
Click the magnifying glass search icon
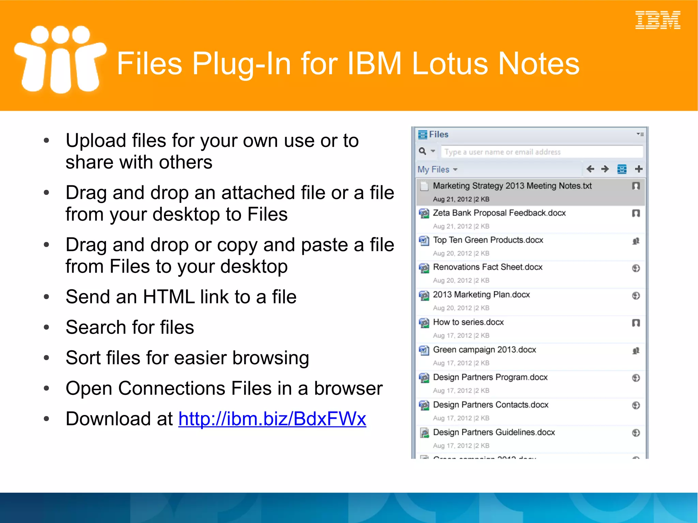pyautogui.click(x=423, y=151)
